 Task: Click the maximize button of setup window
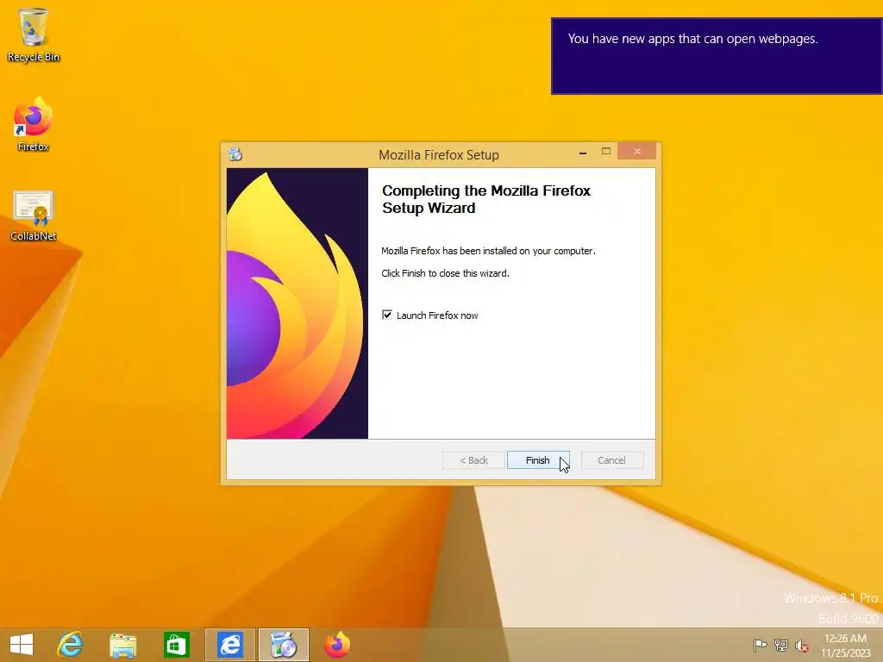pos(606,152)
